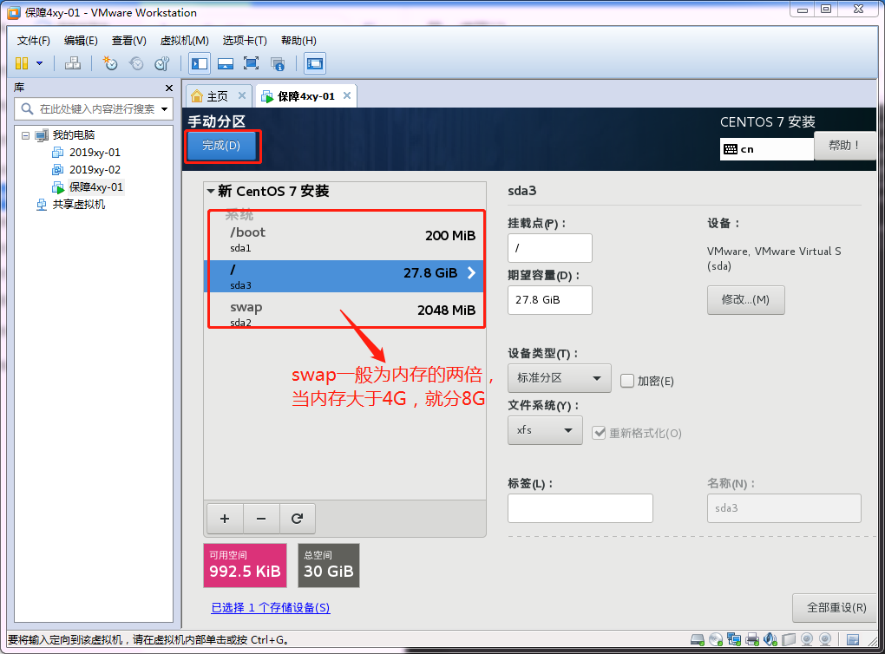Remove selected mount point with minus button
The image size is (885, 654).
261,519
